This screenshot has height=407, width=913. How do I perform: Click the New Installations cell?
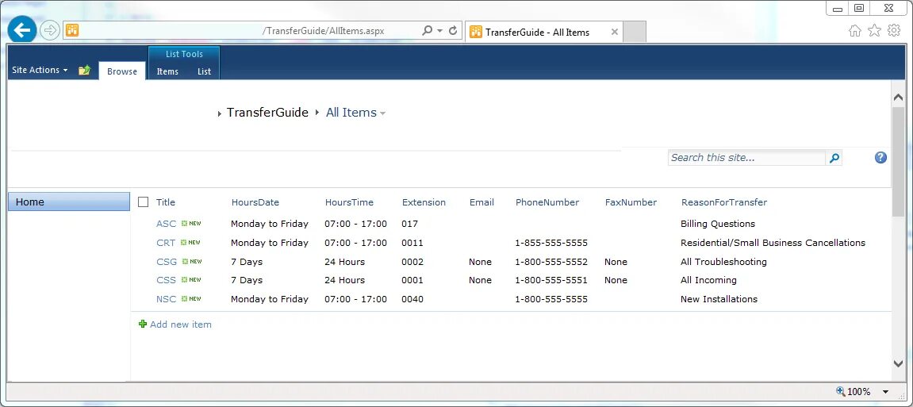pos(719,299)
